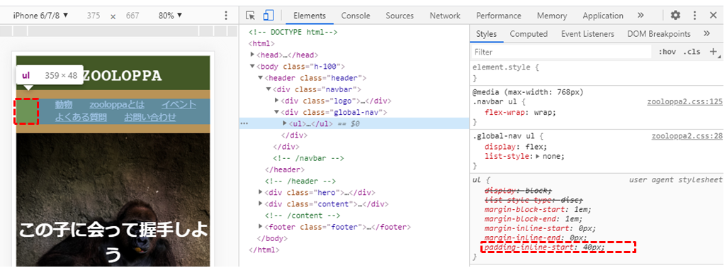Image resolution: width=727 pixels, height=268 pixels.
Task: Expand the list-style shorthand triangle
Action: click(538, 156)
